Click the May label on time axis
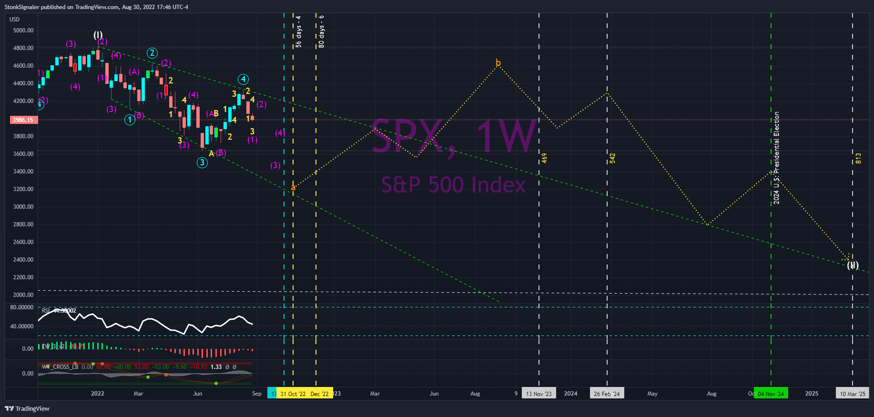Viewport: 874px width, 417px height. (x=652, y=394)
